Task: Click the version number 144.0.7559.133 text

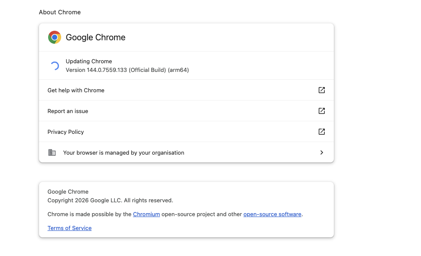Action: [96, 70]
